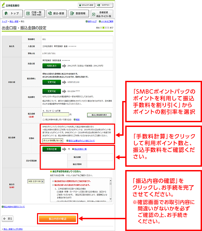Click 振込上限金額の表示 button
The image size is (202, 231).
tap(99, 115)
